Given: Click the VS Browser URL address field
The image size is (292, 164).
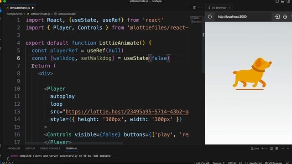Looking at the screenshot, I should [243, 16].
